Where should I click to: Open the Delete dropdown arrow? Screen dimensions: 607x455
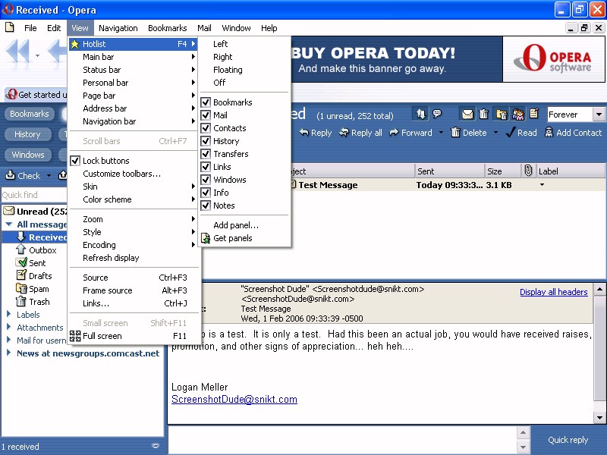point(495,133)
